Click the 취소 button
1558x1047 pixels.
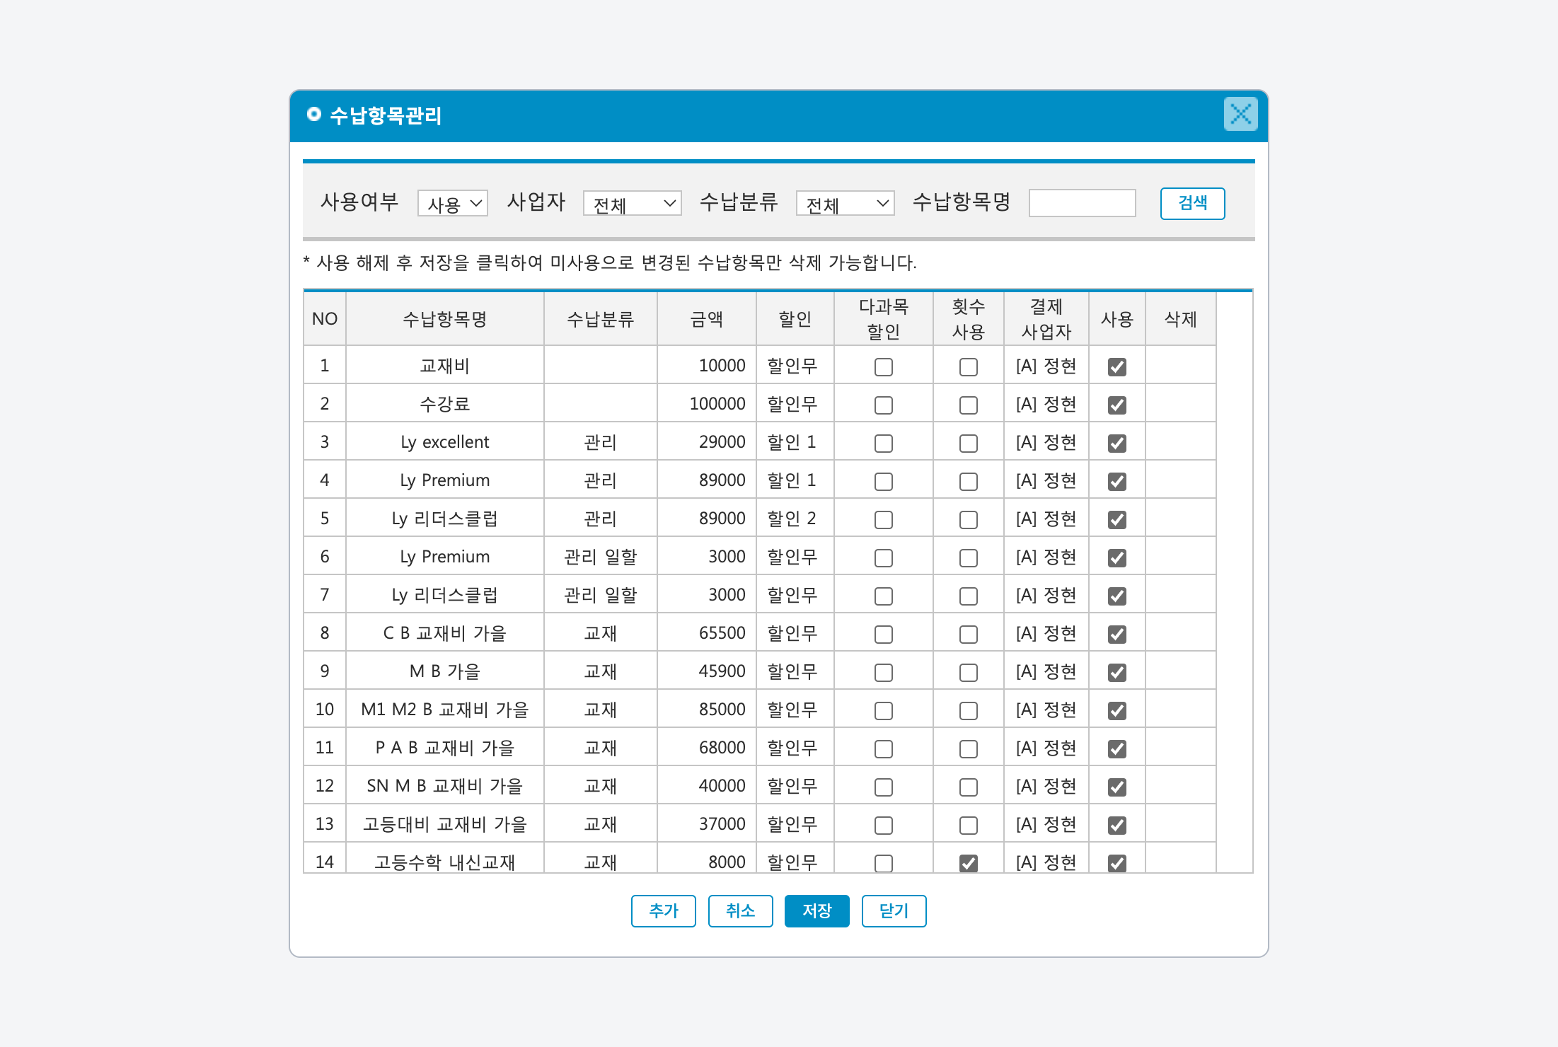tap(740, 910)
